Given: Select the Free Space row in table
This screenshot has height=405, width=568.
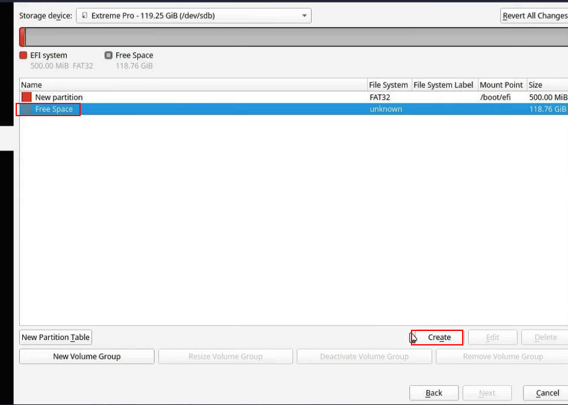Looking at the screenshot, I should pyautogui.click(x=294, y=109).
